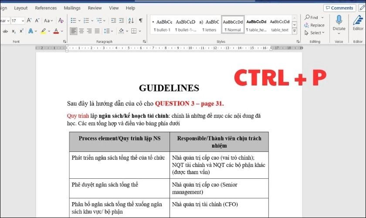Apply the letters style
Screen dimensions: 366x218
pos(209,25)
